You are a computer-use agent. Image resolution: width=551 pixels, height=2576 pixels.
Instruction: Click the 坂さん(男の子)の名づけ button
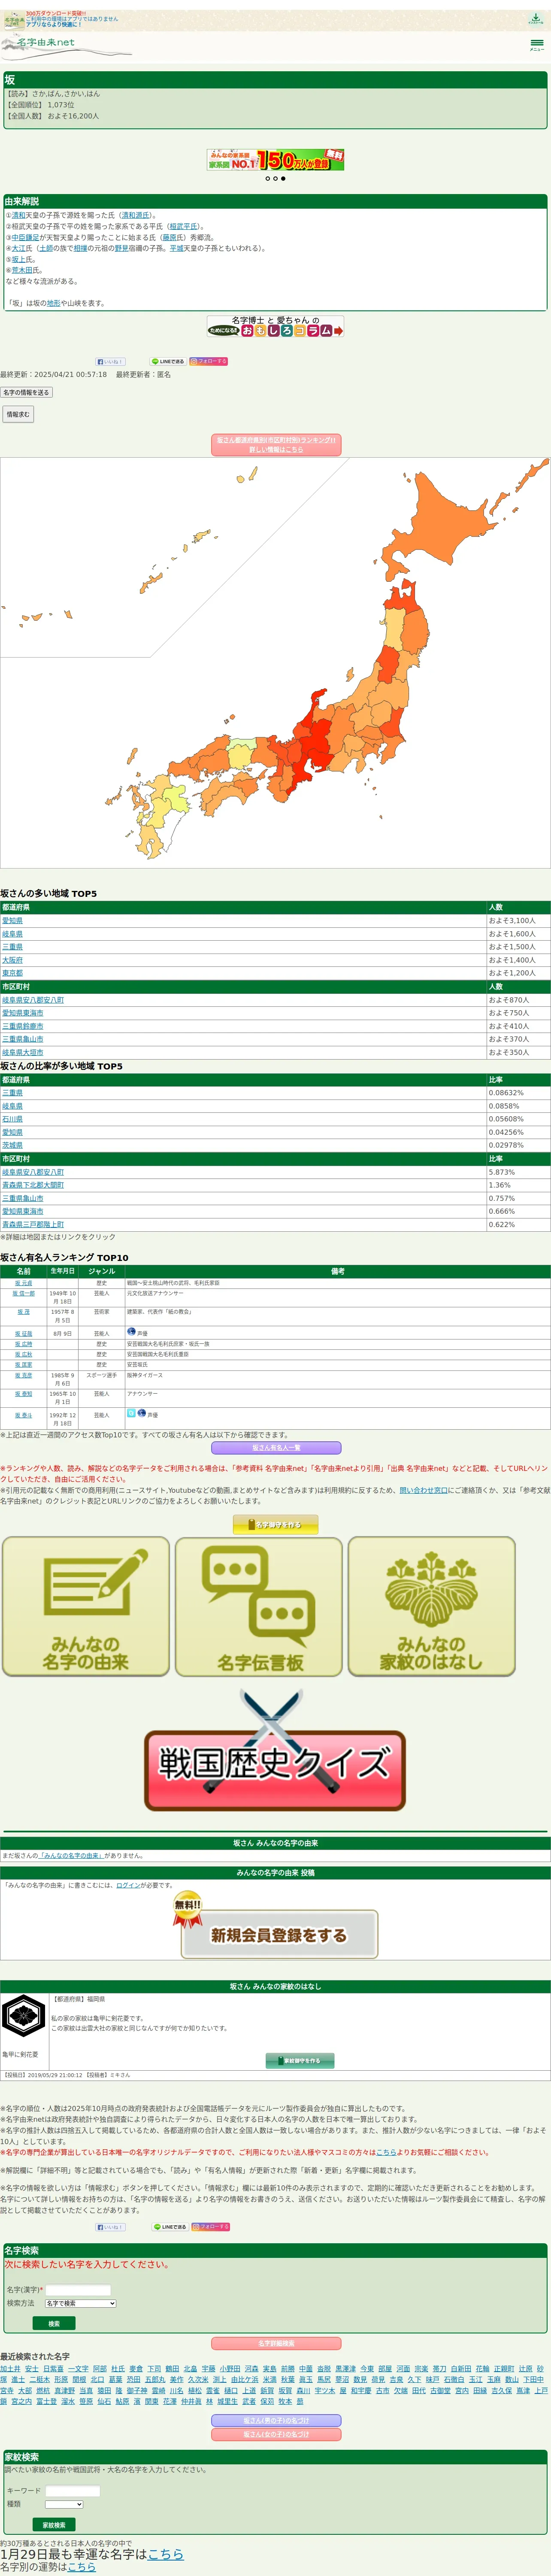[x=276, y=2421]
